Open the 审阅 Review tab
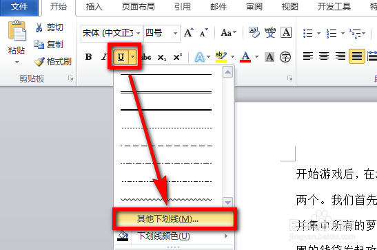The width and height of the screenshot is (377, 250). [x=254, y=7]
